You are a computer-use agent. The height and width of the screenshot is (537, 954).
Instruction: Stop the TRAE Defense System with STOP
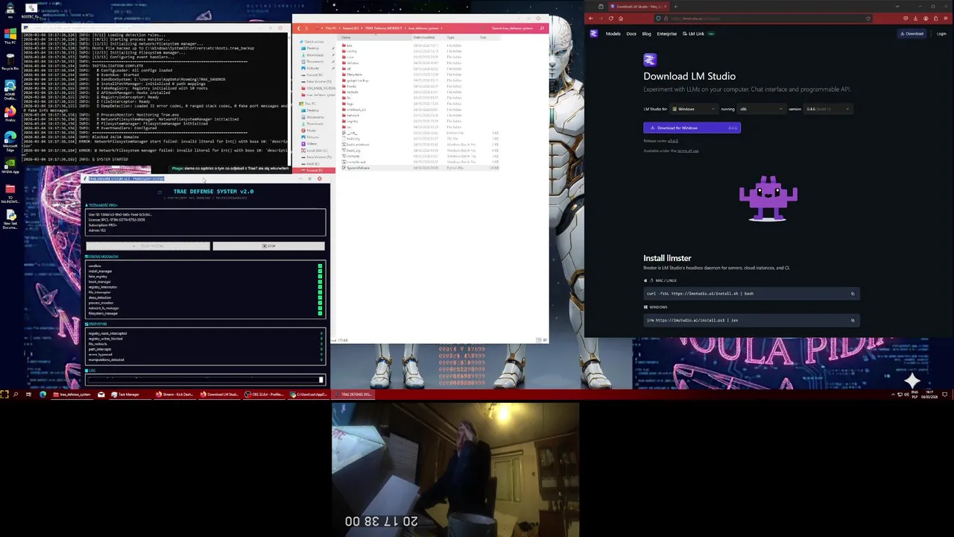point(269,245)
